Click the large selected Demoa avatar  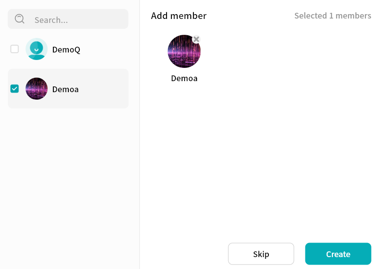click(183, 52)
